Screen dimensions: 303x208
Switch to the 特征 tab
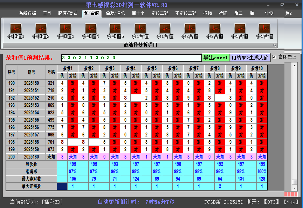[x=223, y=13]
